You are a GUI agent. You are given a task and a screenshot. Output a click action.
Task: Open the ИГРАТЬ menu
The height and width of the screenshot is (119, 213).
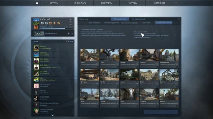click(x=54, y=3)
